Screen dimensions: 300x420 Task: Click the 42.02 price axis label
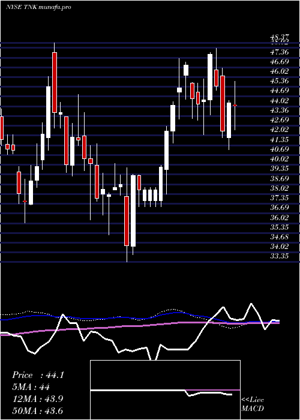(280, 130)
